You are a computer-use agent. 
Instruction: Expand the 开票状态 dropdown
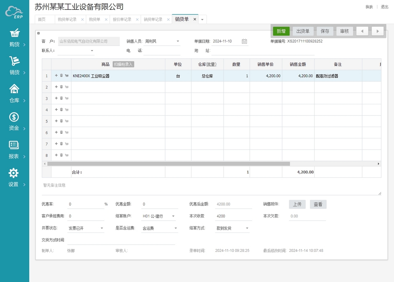click(102, 228)
